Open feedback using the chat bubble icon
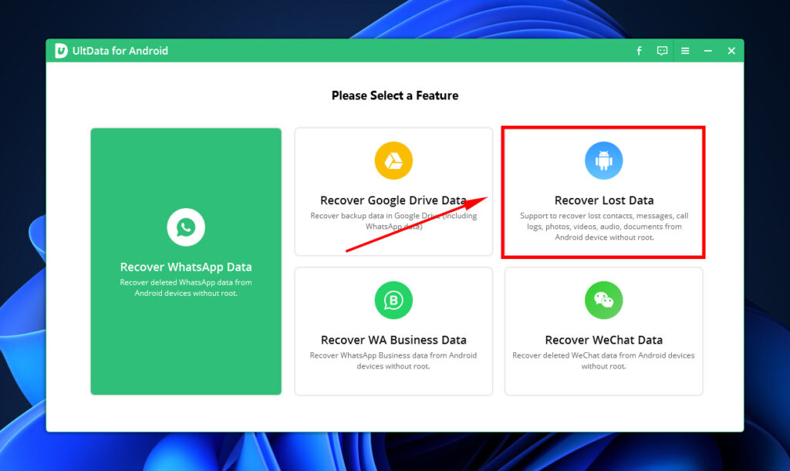The width and height of the screenshot is (790, 471). (x=661, y=50)
